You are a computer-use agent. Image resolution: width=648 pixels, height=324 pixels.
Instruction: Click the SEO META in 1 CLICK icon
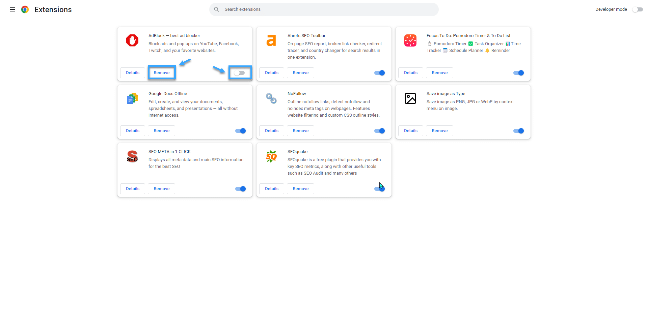[x=132, y=156]
